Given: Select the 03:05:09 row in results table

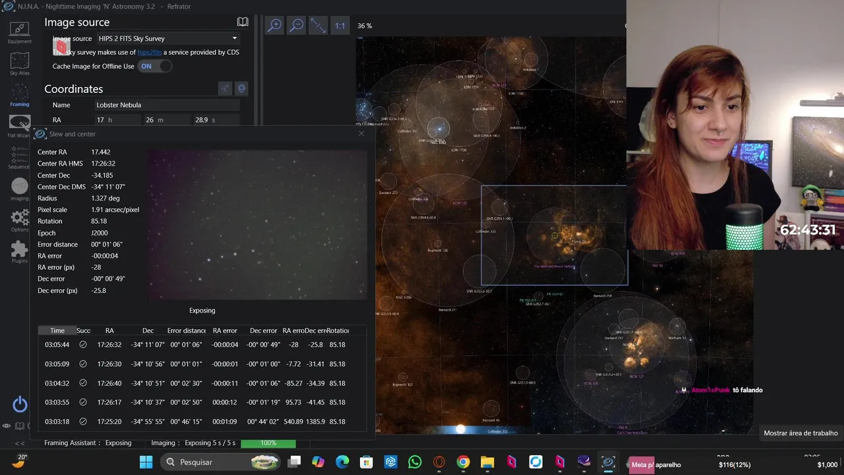Looking at the screenshot, I should [202, 364].
